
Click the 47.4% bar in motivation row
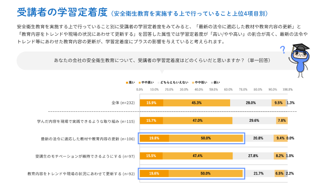pos(198,156)
